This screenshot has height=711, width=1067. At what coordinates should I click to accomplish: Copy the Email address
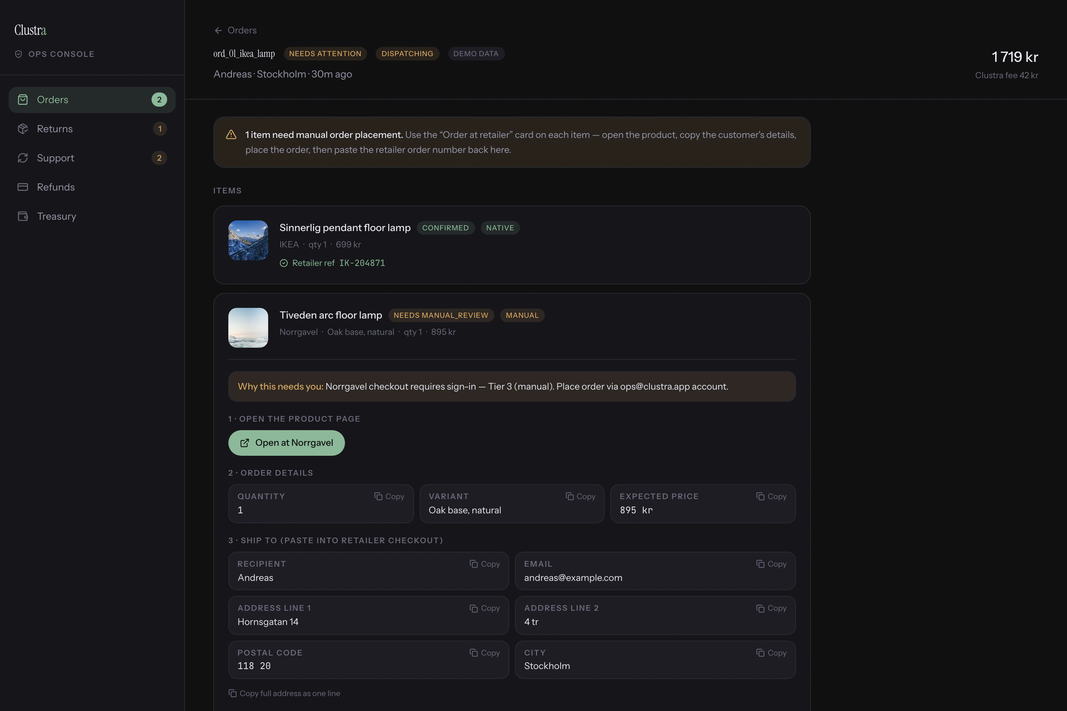[x=772, y=564]
